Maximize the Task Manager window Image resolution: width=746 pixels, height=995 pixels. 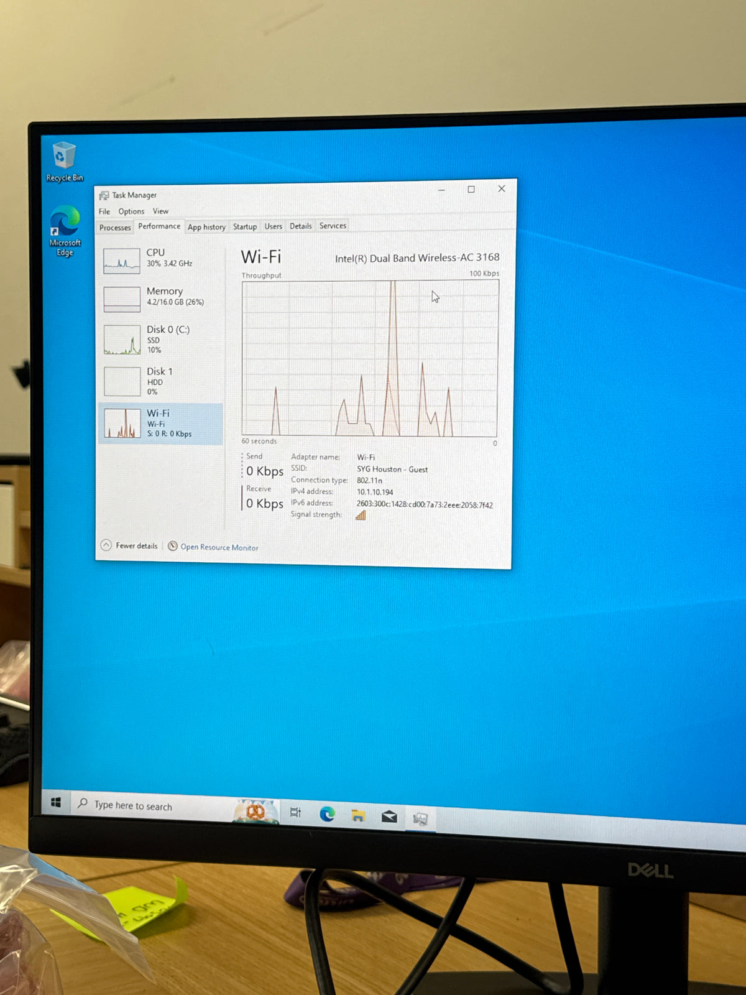(x=471, y=189)
